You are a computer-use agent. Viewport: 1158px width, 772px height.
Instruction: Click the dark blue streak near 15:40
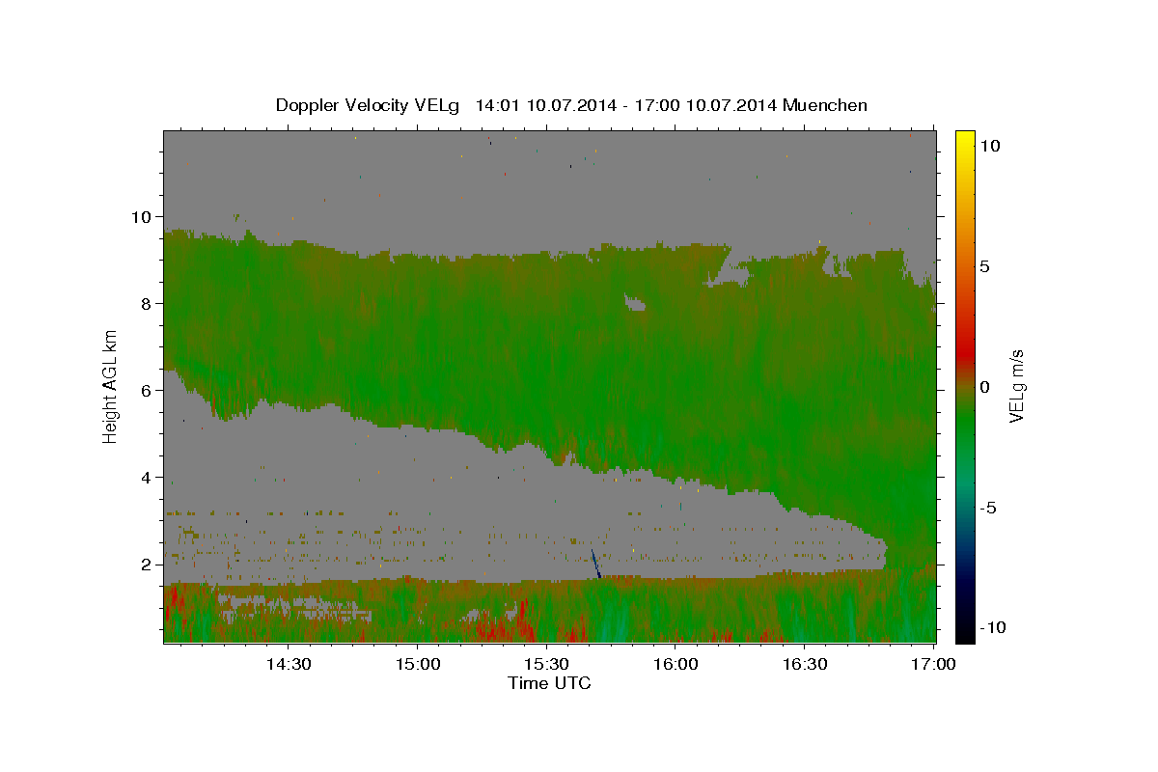[x=595, y=564]
